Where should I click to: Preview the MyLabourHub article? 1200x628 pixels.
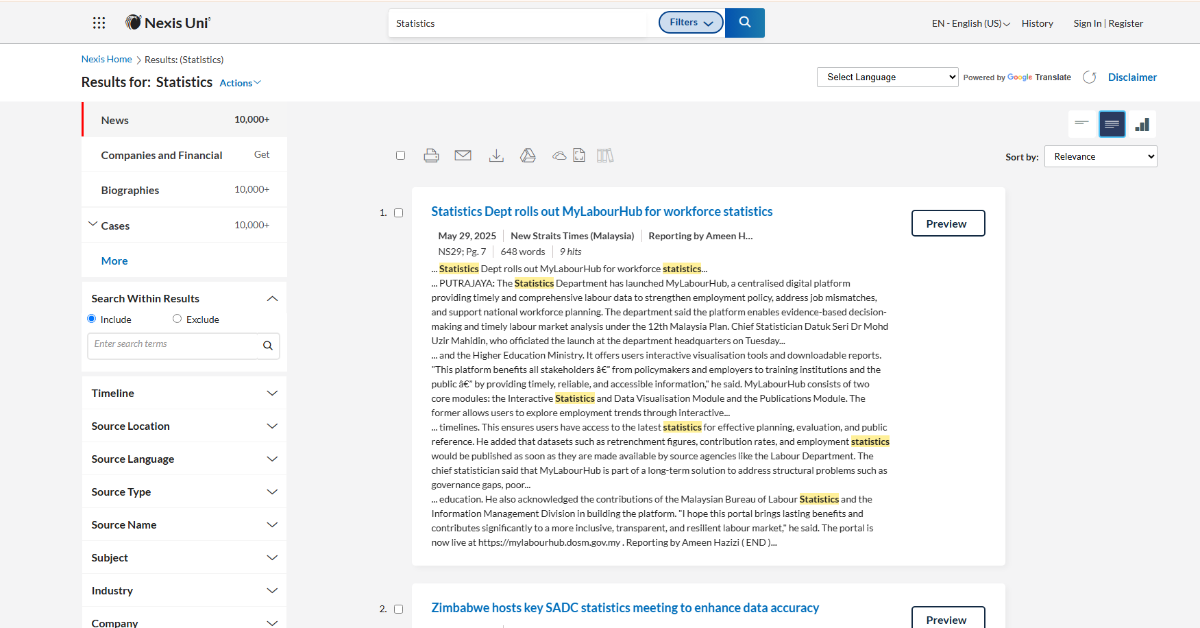coord(947,224)
